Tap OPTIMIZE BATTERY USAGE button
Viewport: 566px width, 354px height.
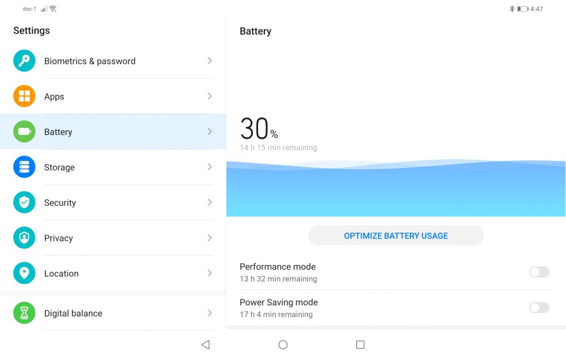tap(396, 236)
